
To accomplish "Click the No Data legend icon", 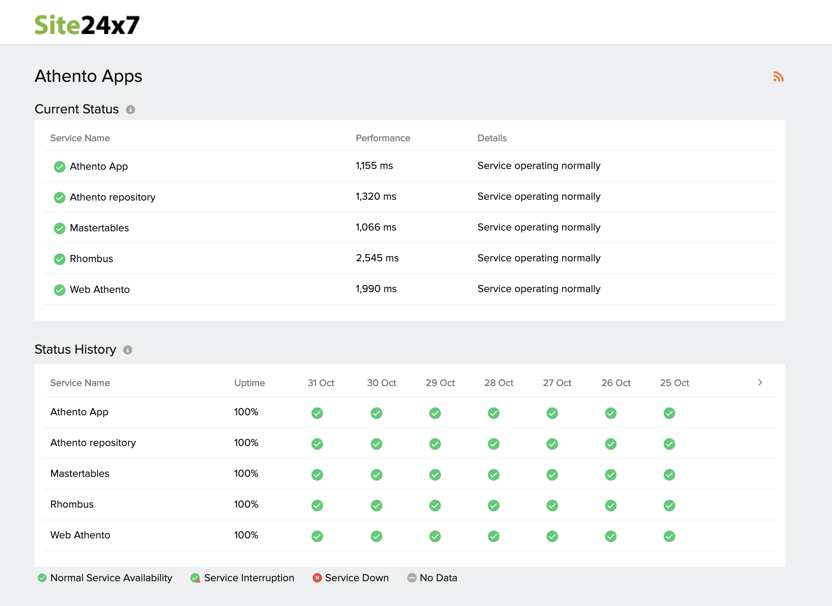I will tap(412, 578).
